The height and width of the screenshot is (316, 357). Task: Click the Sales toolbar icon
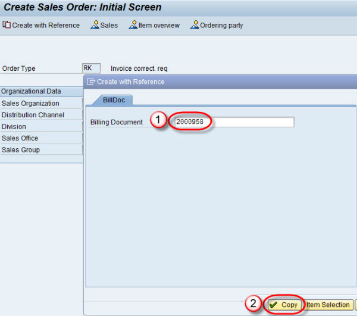pyautogui.click(x=95, y=25)
